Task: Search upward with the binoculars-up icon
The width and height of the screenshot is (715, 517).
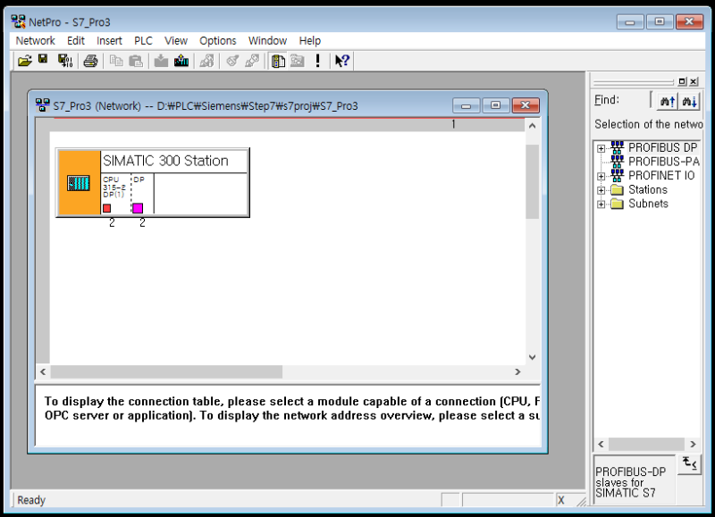Action: 667,101
